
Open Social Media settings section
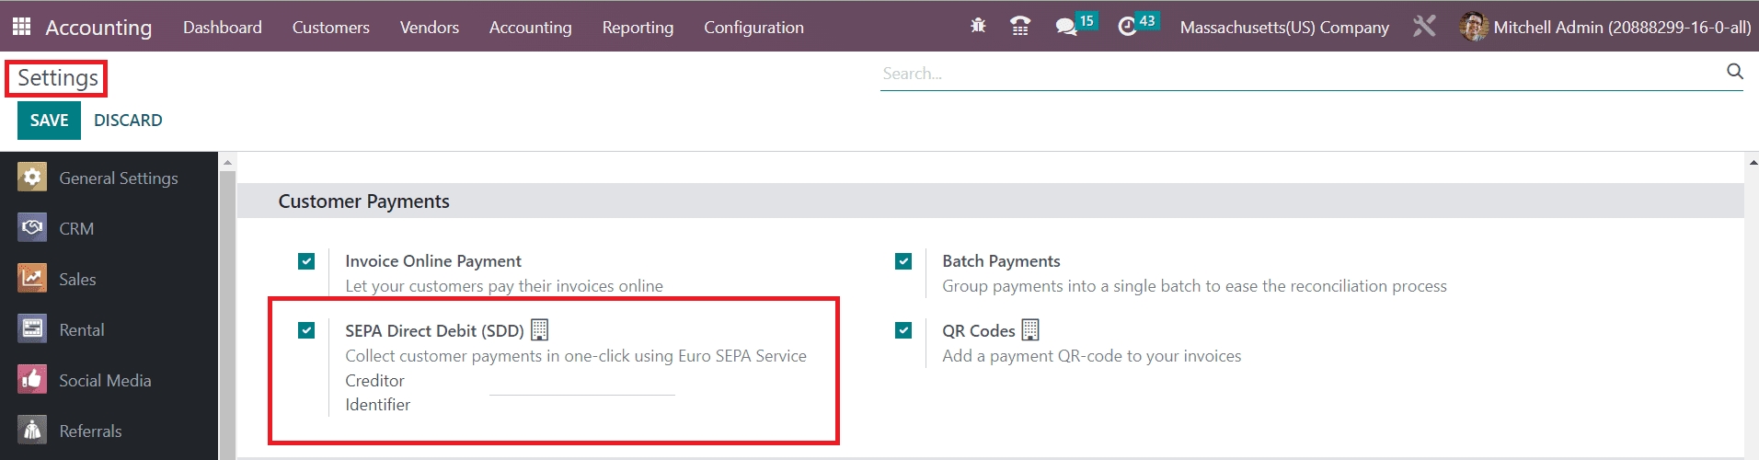pyautogui.click(x=105, y=381)
